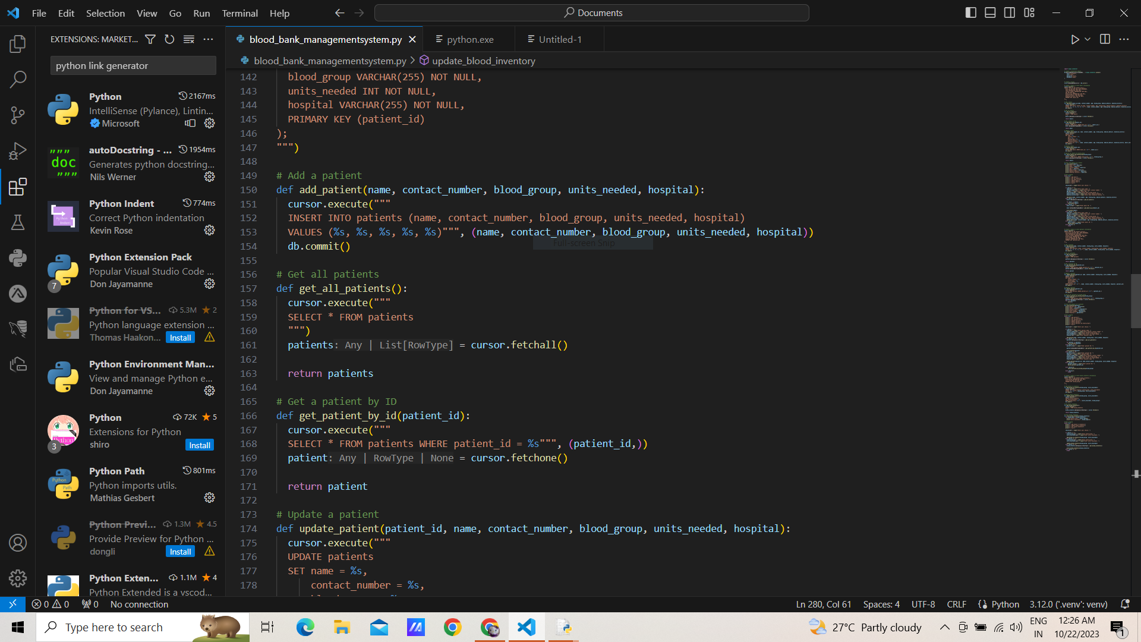
Task: Open the Explorer files view
Action: (18, 43)
